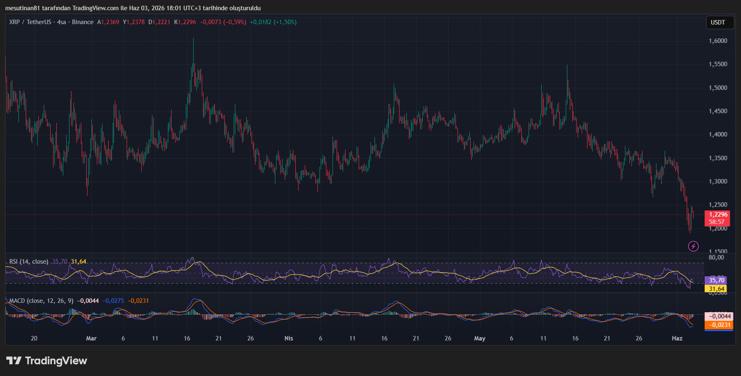Select the close value K1,2296
The width and height of the screenshot is (741, 376).
pos(185,22)
